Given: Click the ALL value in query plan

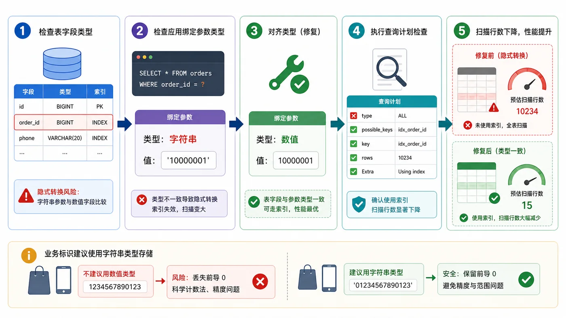Looking at the screenshot, I should pos(402,116).
